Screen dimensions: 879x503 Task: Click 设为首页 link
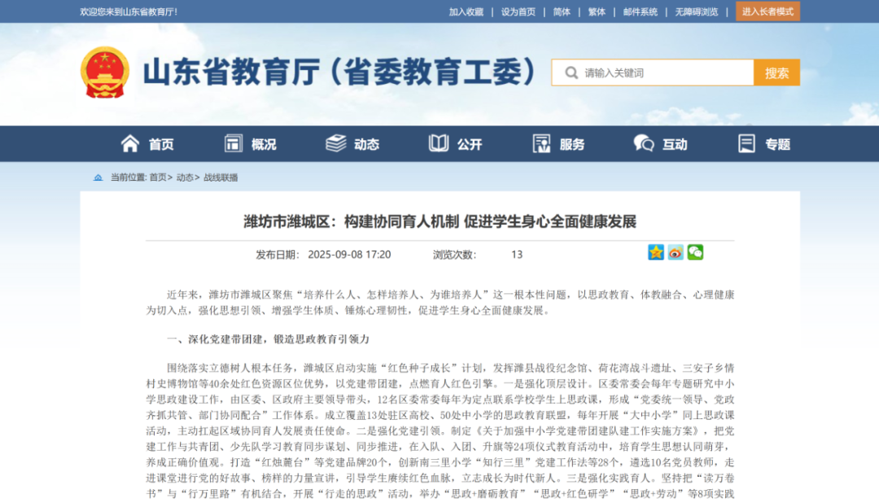(x=518, y=11)
